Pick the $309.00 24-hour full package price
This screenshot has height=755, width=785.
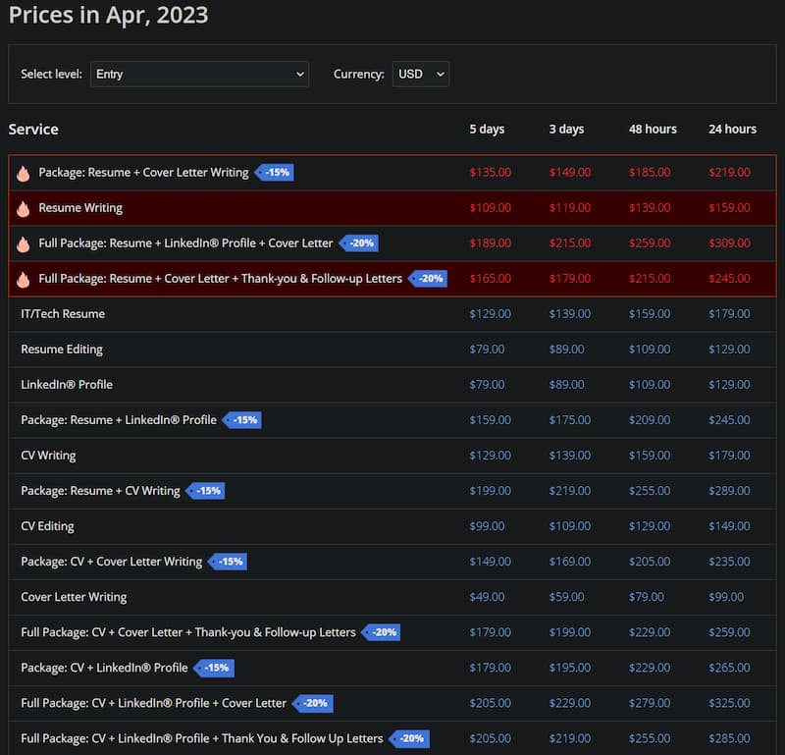[729, 243]
